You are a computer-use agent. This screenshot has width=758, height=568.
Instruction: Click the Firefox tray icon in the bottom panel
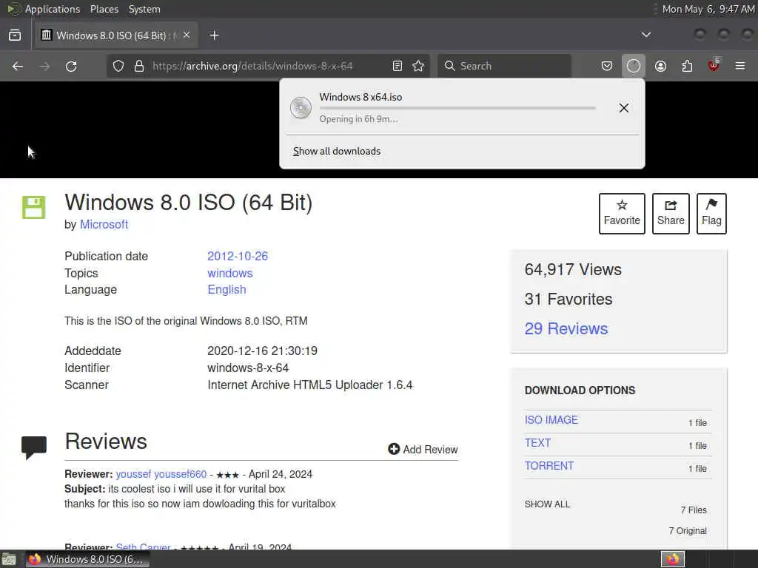(x=673, y=559)
